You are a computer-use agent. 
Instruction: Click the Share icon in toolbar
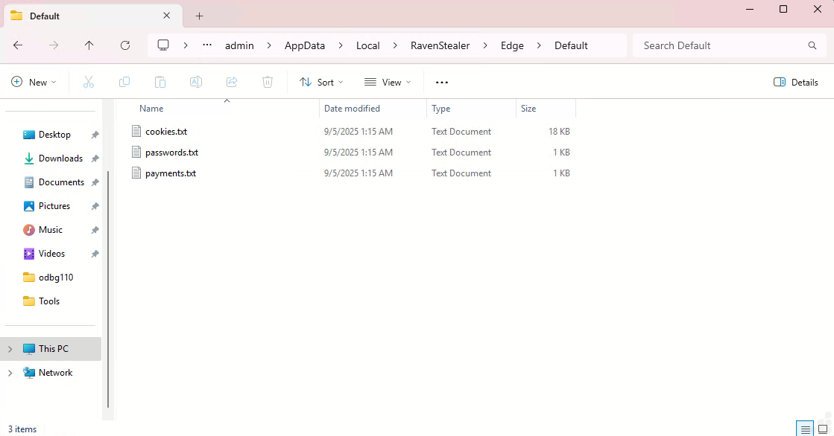(232, 82)
